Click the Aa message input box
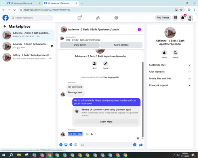 (x=106, y=145)
